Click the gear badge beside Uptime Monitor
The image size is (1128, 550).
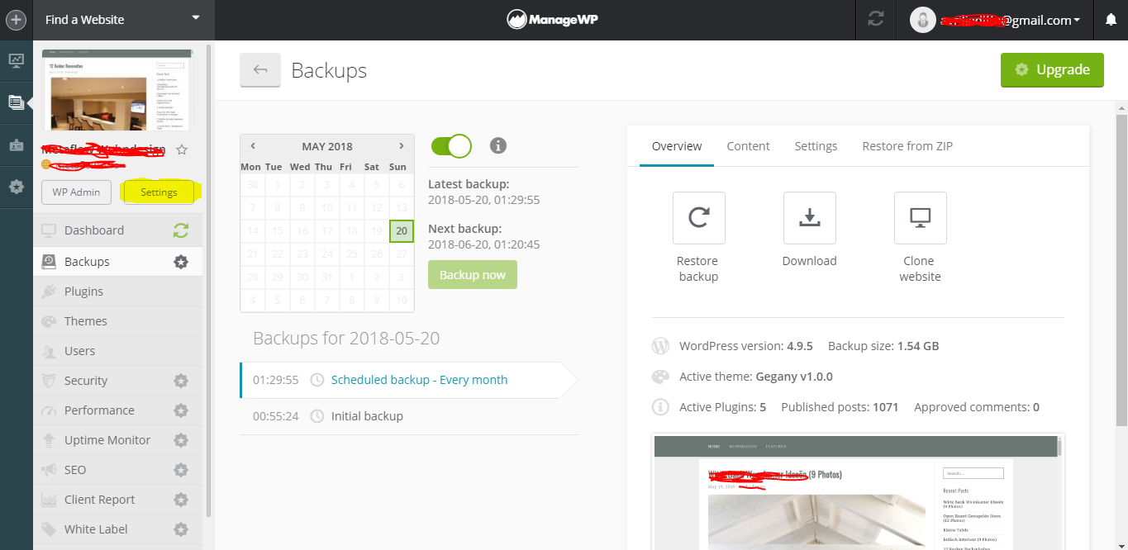(181, 440)
